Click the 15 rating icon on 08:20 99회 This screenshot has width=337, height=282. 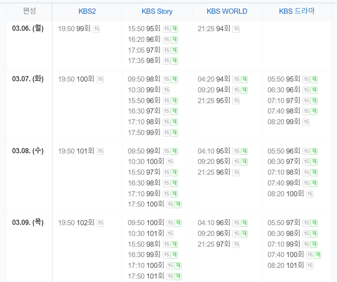pyautogui.click(x=306, y=122)
